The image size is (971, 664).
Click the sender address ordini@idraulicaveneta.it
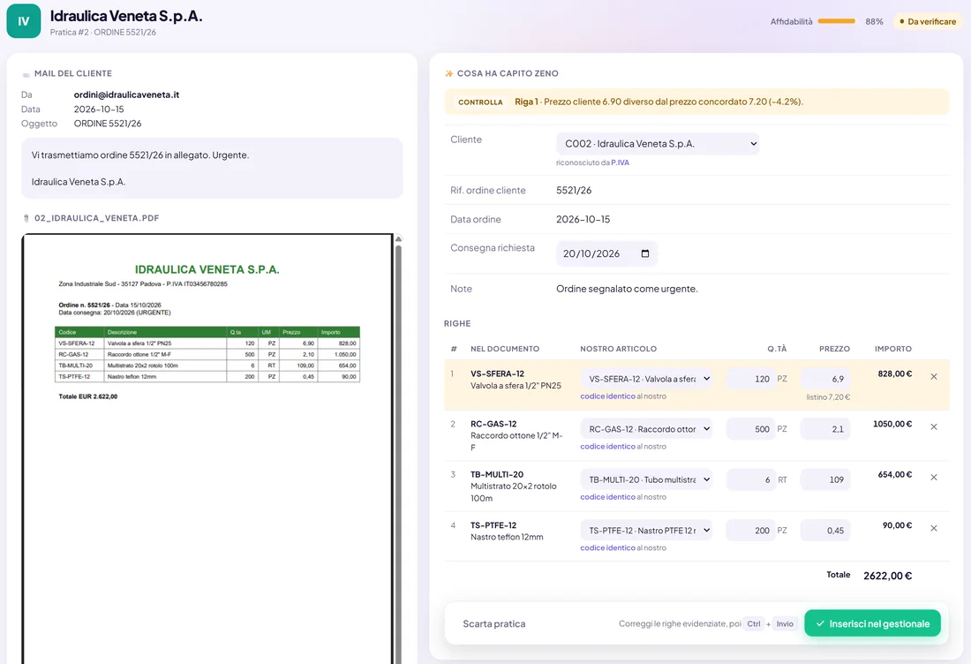coord(126,94)
